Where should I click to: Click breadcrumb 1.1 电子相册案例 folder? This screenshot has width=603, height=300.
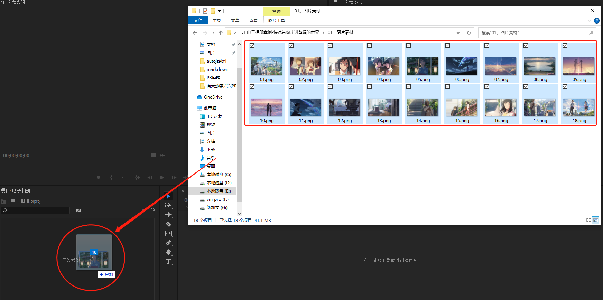[279, 32]
